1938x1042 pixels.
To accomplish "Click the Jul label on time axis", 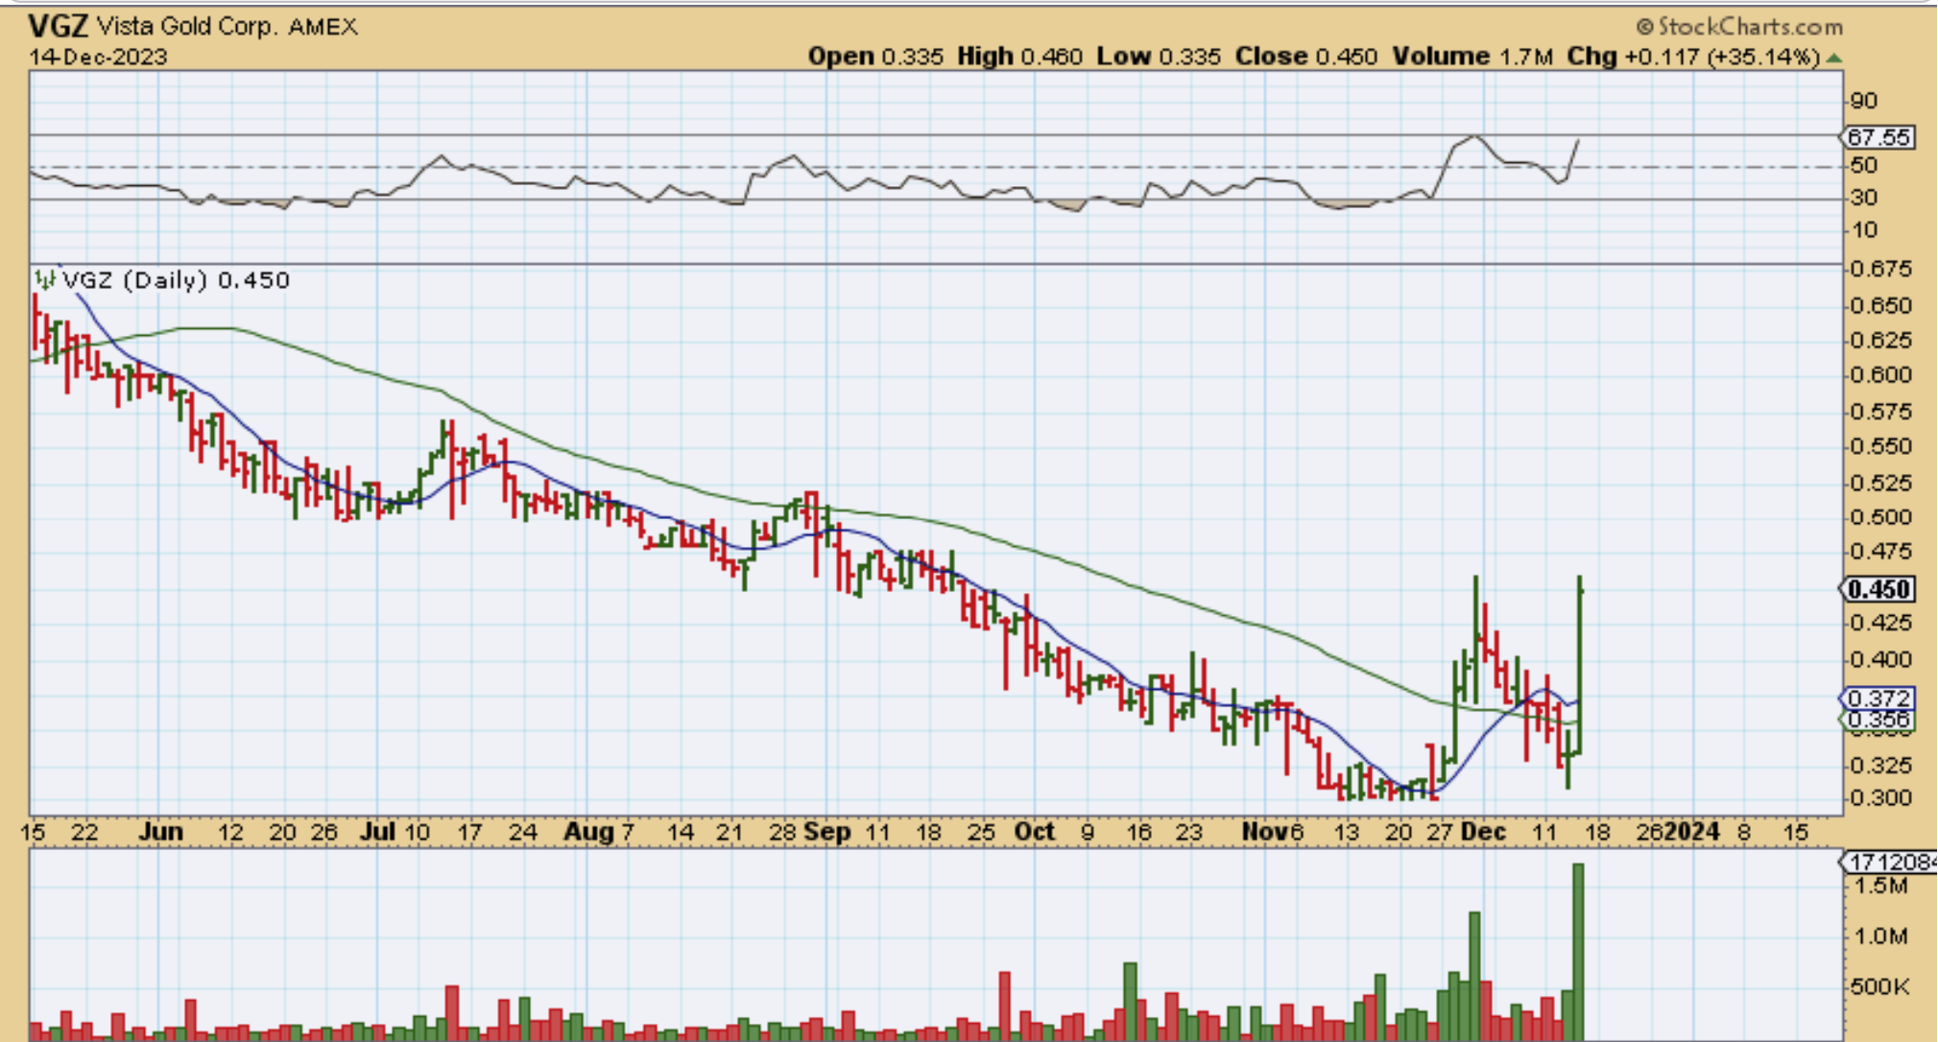I will tap(377, 831).
